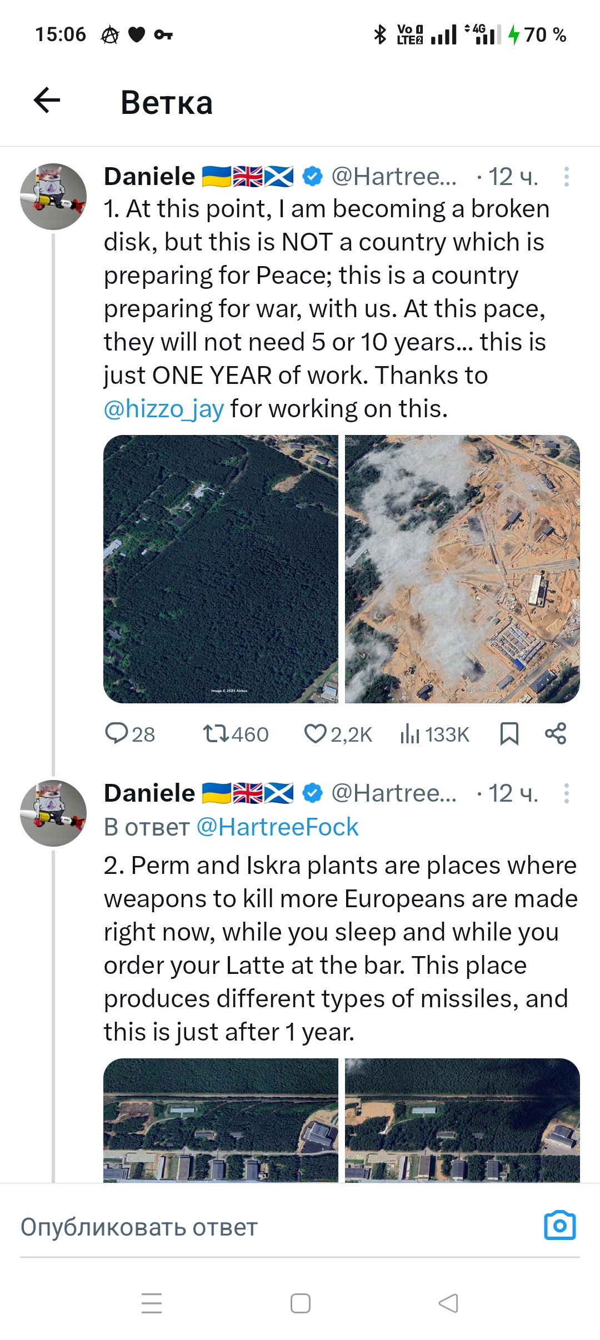Open left Perm plant satellite image
Screen dimensions: 600x1340
[x=221, y=1120]
